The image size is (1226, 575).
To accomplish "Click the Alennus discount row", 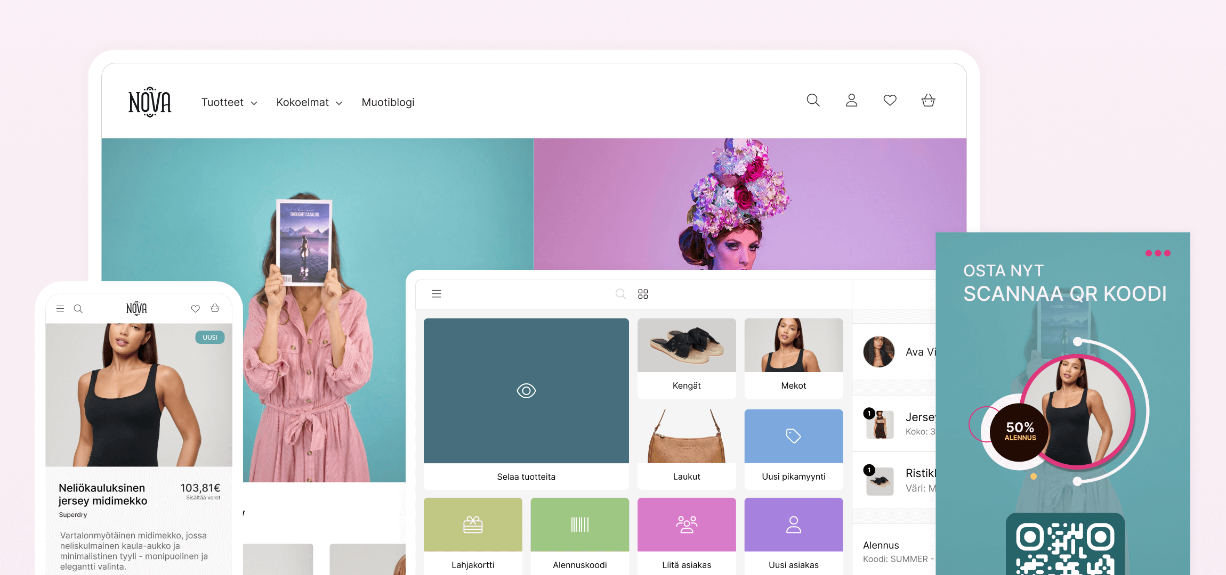I will click(x=894, y=552).
